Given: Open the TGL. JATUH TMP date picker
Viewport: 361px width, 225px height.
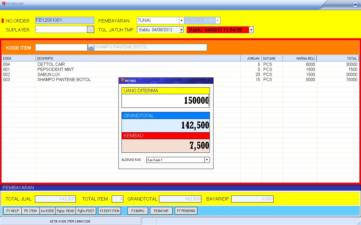Looking at the screenshot, I should [x=182, y=29].
